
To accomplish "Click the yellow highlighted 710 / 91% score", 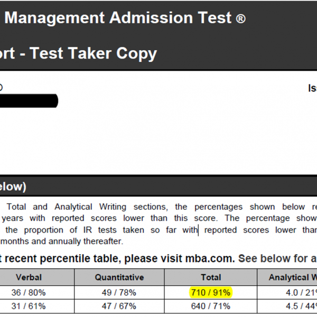I will tap(211, 292).
